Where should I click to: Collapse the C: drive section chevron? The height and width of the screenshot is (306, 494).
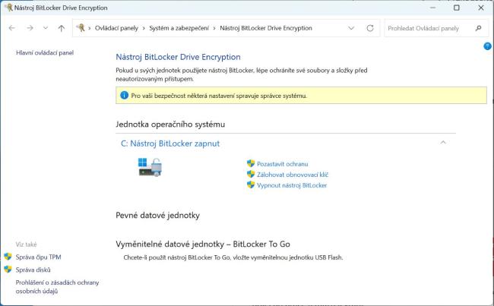point(443,142)
